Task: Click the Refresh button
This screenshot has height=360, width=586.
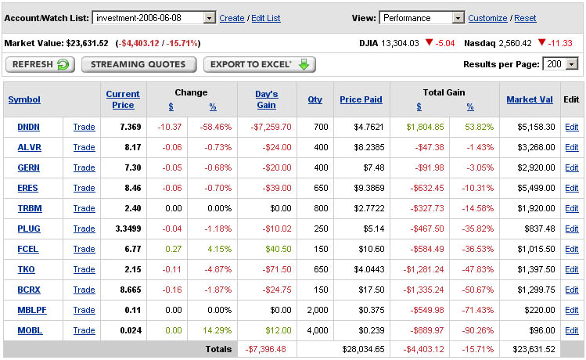Action: 40,64
